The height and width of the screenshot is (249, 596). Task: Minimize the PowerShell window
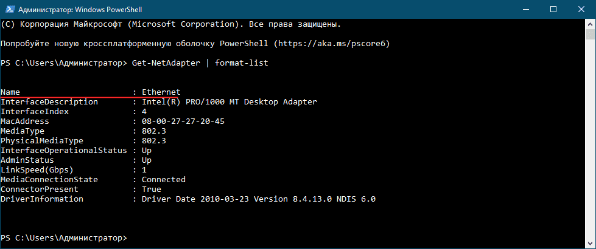pos(527,10)
